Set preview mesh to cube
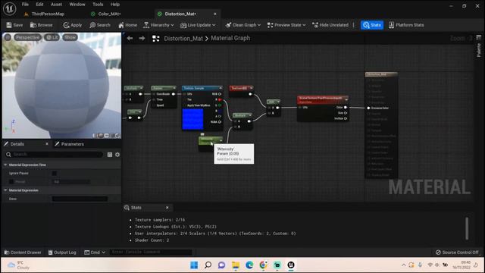Viewport: 485px width, 273px height. [x=112, y=136]
